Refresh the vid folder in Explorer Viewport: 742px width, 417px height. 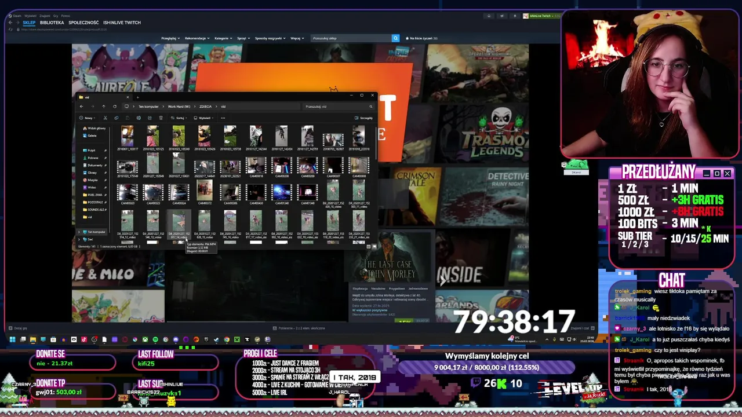tap(115, 107)
